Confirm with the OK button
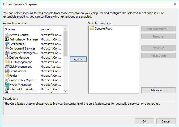The width and height of the screenshot is (179, 127). coord(144,121)
